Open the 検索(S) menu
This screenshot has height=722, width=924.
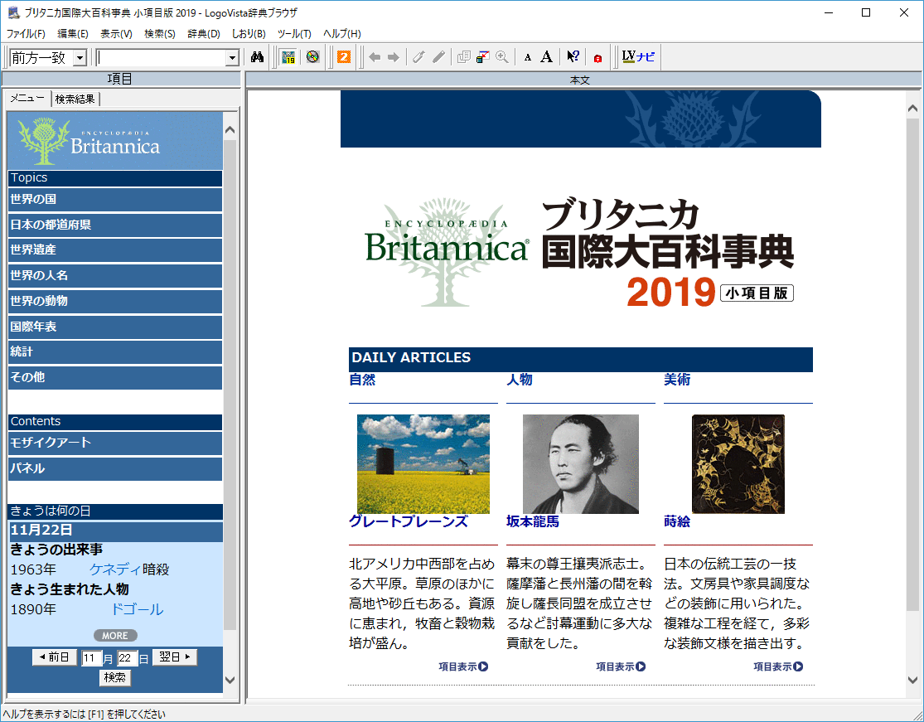coord(160,34)
